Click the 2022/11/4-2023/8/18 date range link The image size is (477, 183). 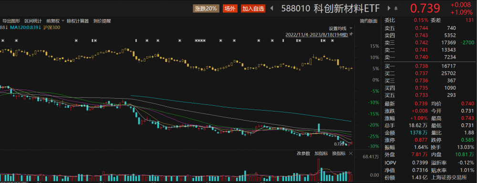tap(317, 35)
